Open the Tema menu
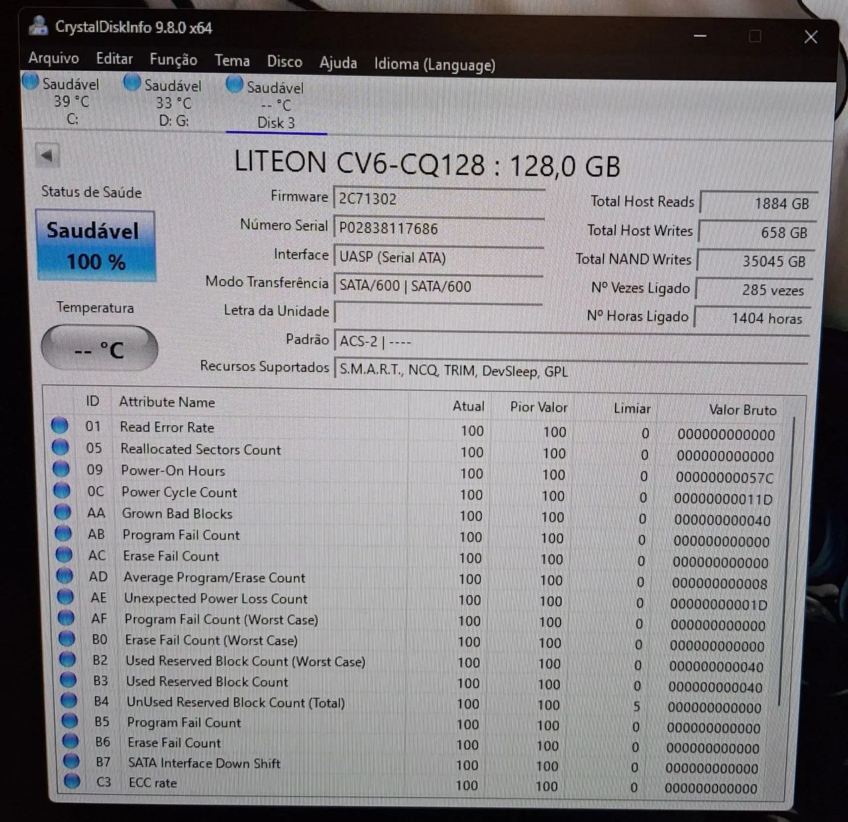The width and height of the screenshot is (848, 822). coord(232,60)
